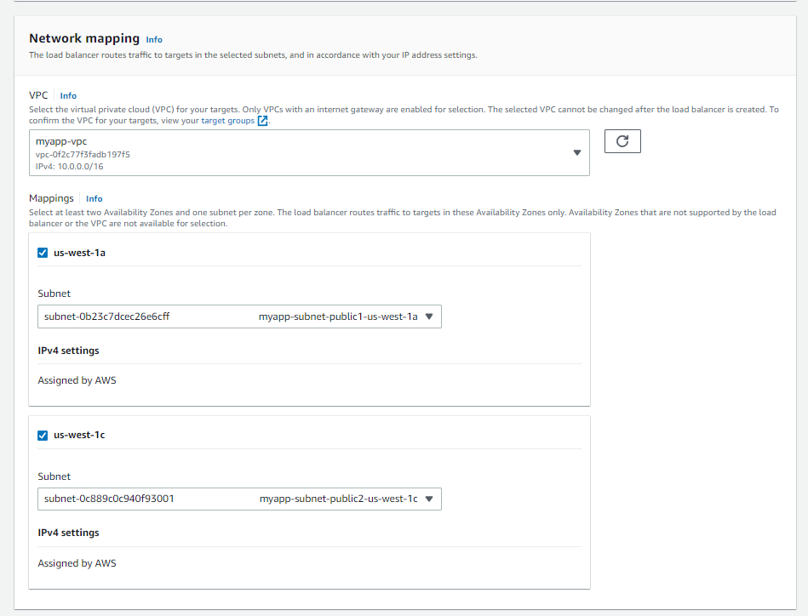The height and width of the screenshot is (616, 808).
Task: Click the us-west-1a zone label
Action: point(79,253)
